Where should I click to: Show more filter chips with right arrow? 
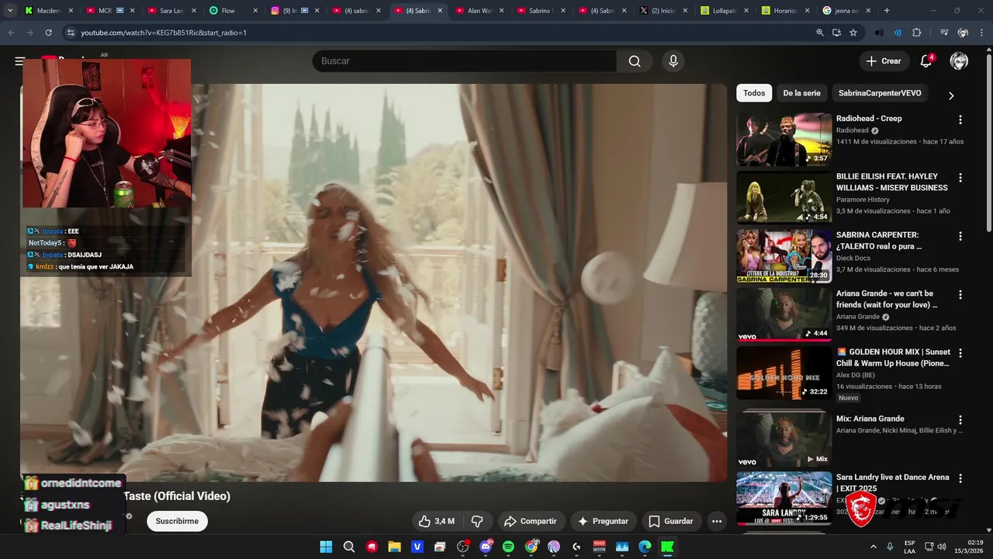(951, 95)
